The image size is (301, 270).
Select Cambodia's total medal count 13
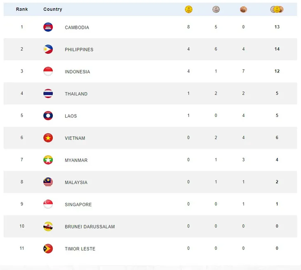point(277,27)
